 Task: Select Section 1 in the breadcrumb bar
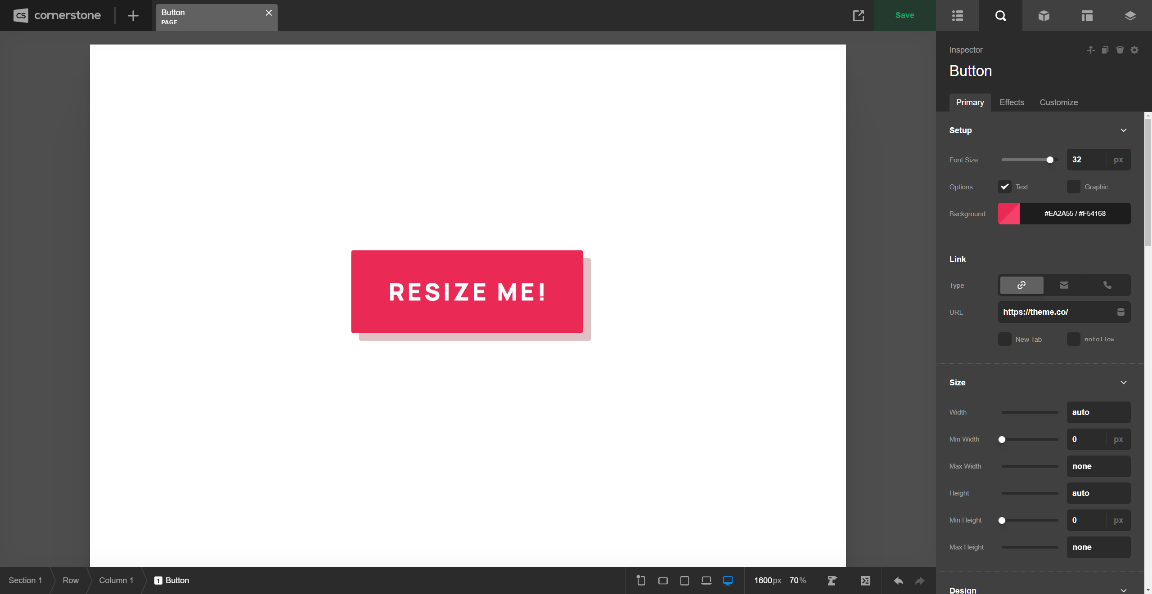[x=25, y=580]
